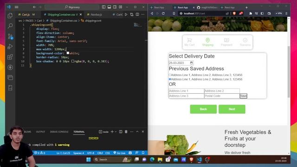Image resolution: width=297 pixels, height=167 pixels.
Task: Open the Extensions view
Action: tap(10, 57)
